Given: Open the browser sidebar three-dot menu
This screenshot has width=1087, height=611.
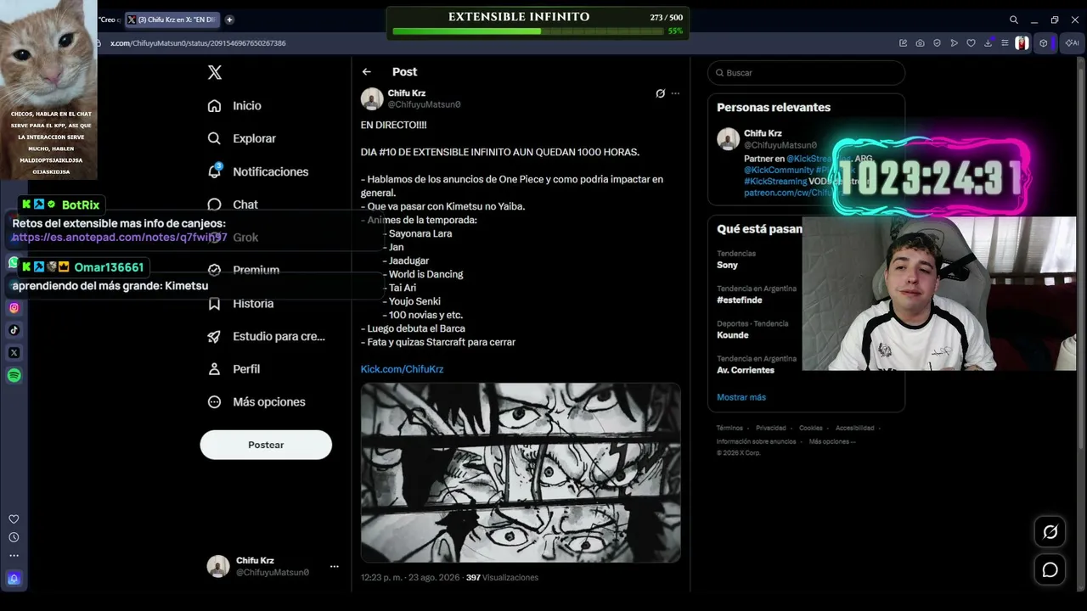Looking at the screenshot, I should pos(14,556).
